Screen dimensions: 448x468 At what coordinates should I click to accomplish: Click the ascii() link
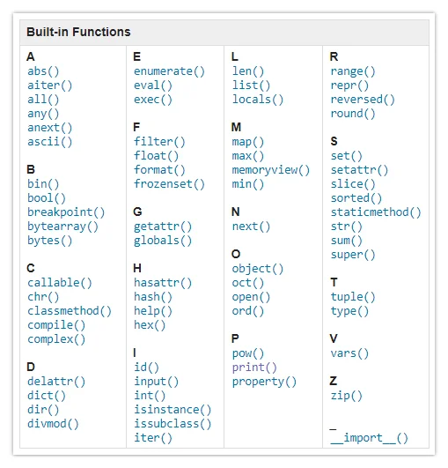click(50, 142)
